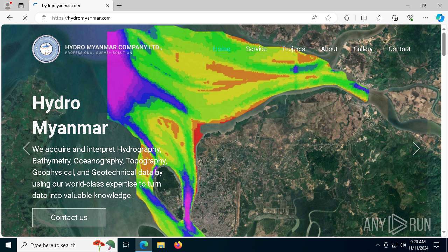Stop loading the page
This screenshot has height=252, width=448.
pos(25,18)
